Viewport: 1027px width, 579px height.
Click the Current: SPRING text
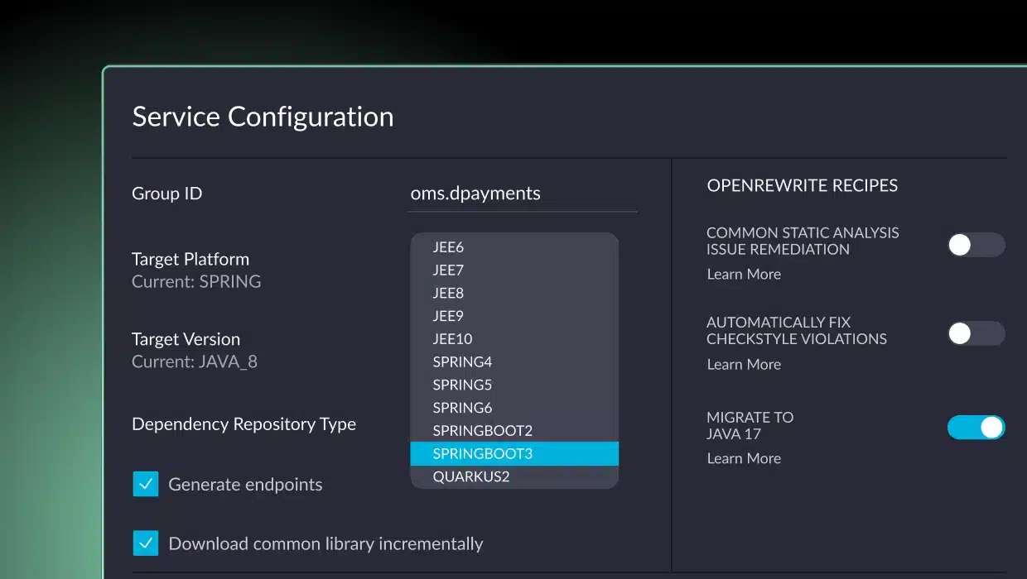(196, 281)
